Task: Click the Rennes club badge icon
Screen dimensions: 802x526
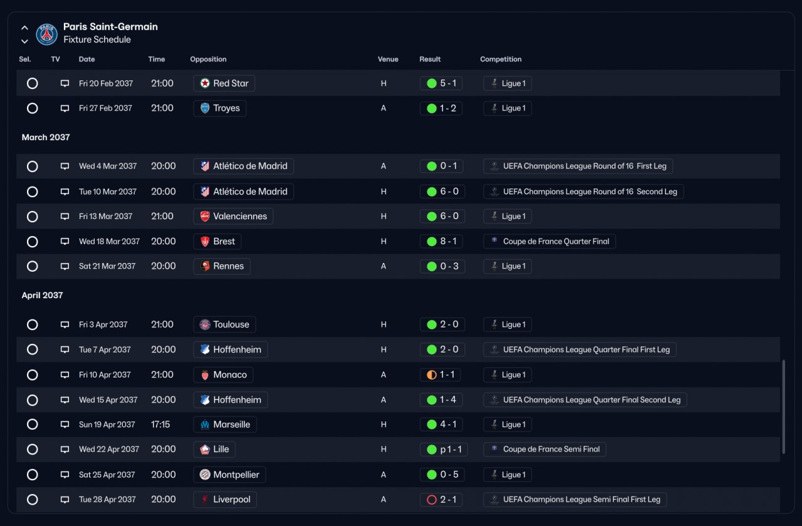Action: click(205, 266)
